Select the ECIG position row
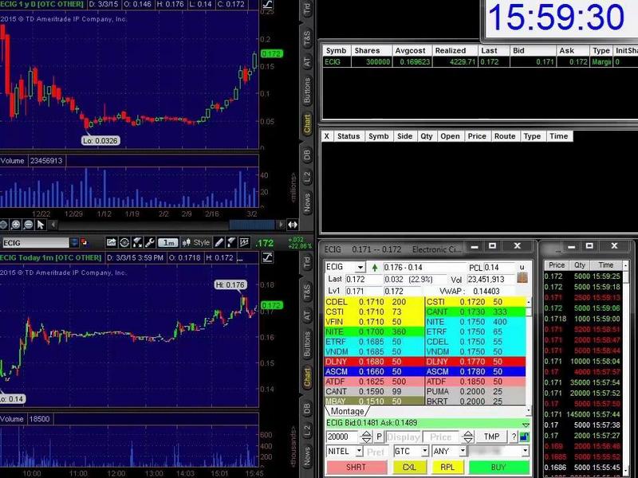This screenshot has height=478, width=638. pyautogui.click(x=480, y=62)
